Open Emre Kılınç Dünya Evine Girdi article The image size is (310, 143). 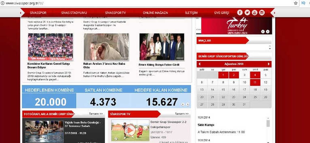159,65
